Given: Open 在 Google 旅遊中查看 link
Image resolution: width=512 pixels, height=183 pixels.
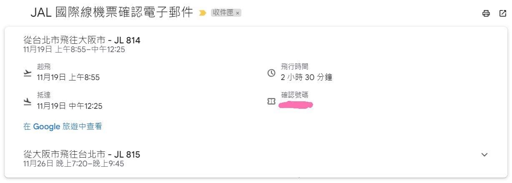Looking at the screenshot, I should [63, 127].
